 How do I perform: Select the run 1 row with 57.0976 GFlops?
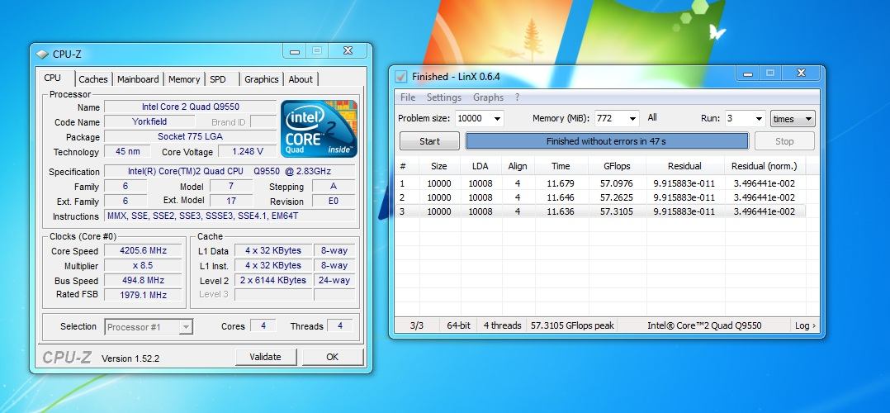coord(600,183)
